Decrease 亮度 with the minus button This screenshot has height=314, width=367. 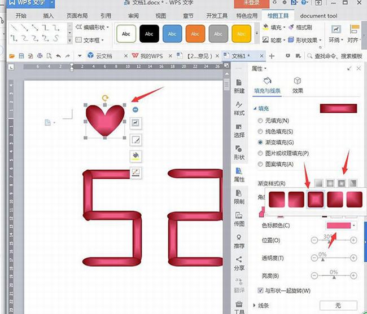pos(314,276)
